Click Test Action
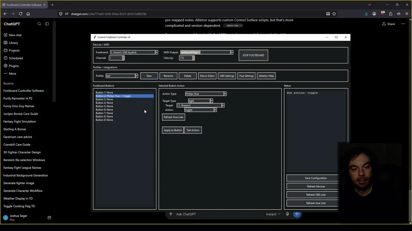The image size is (412, 231). click(193, 130)
